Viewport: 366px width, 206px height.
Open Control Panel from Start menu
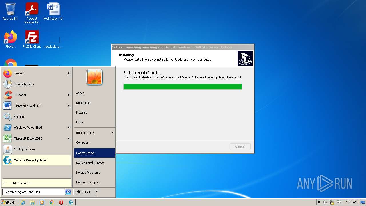[x=94, y=153]
